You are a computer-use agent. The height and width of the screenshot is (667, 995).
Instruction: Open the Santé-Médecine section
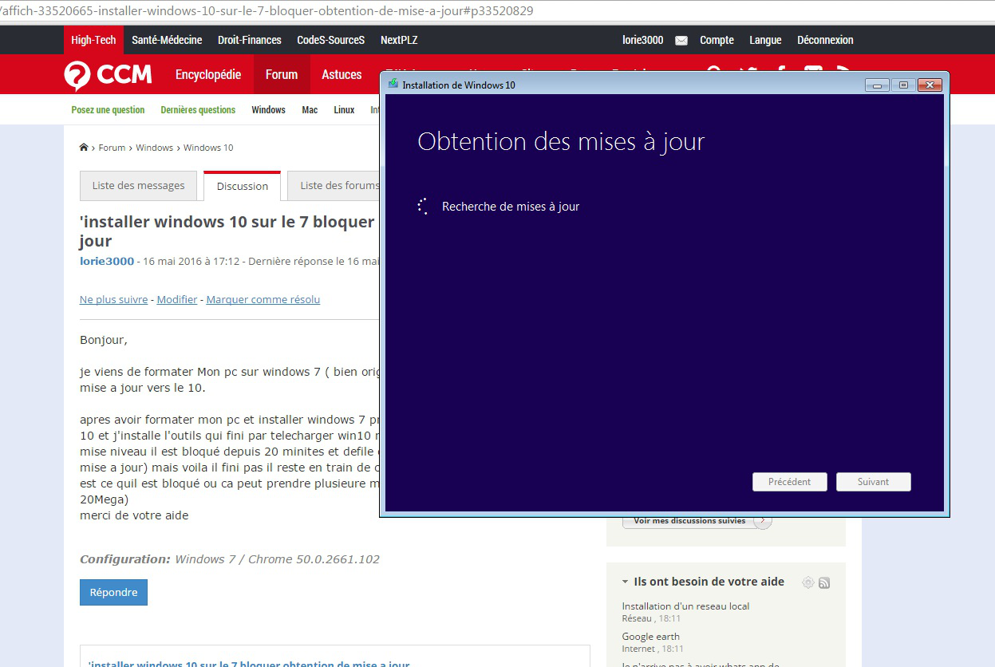click(x=167, y=40)
